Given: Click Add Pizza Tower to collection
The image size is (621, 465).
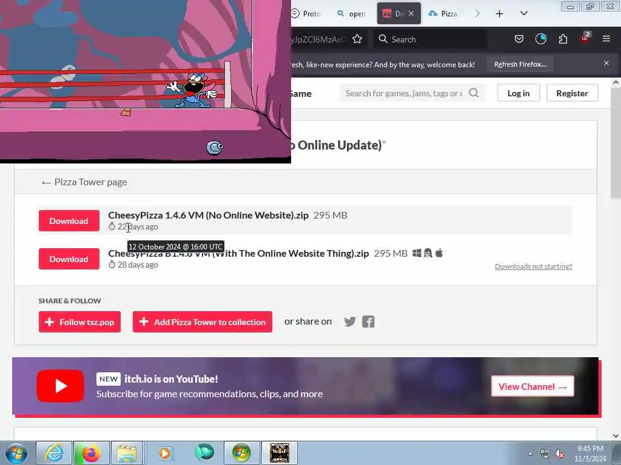Looking at the screenshot, I should 203,322.
